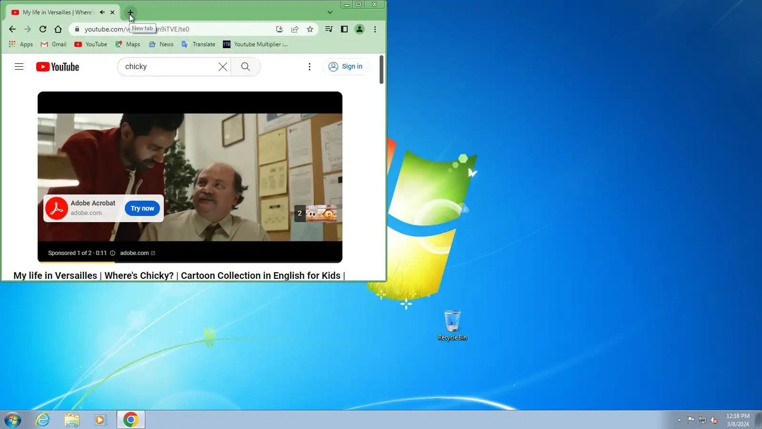Open the adobe.com sponsored link
762x429 pixels.
click(x=137, y=253)
